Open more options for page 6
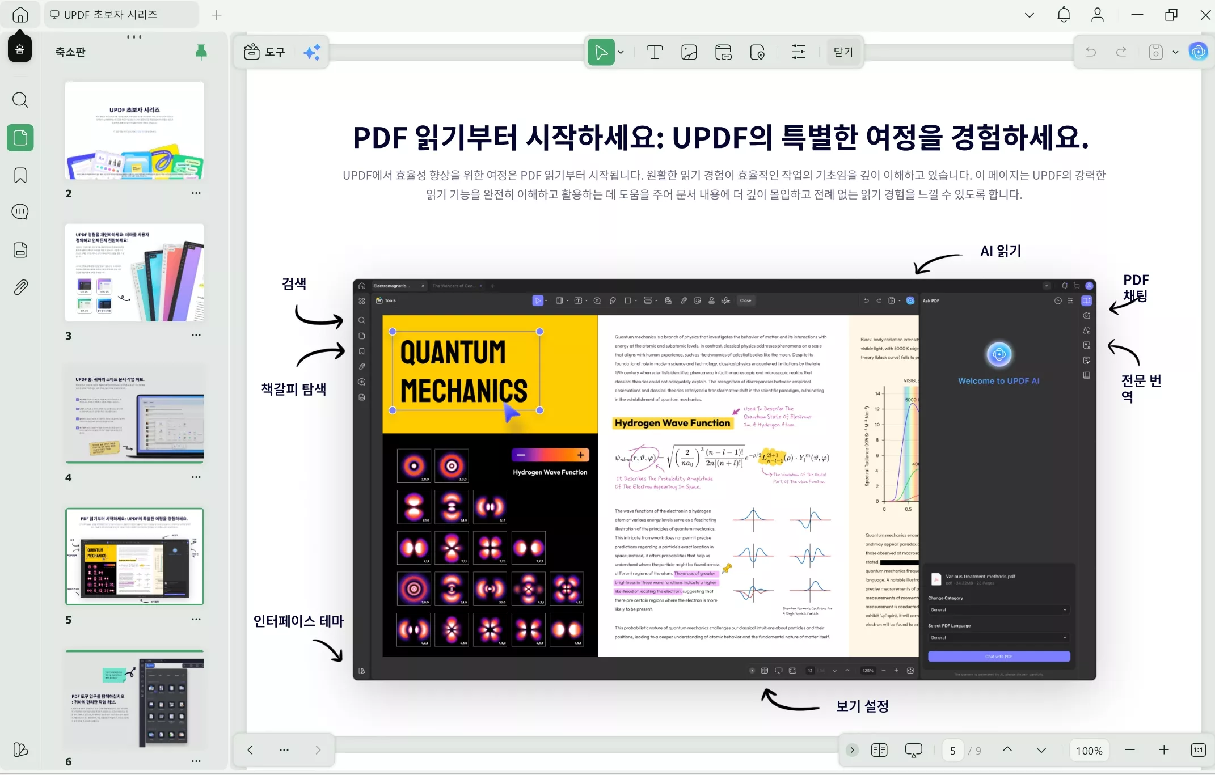The width and height of the screenshot is (1215, 775). (x=196, y=761)
